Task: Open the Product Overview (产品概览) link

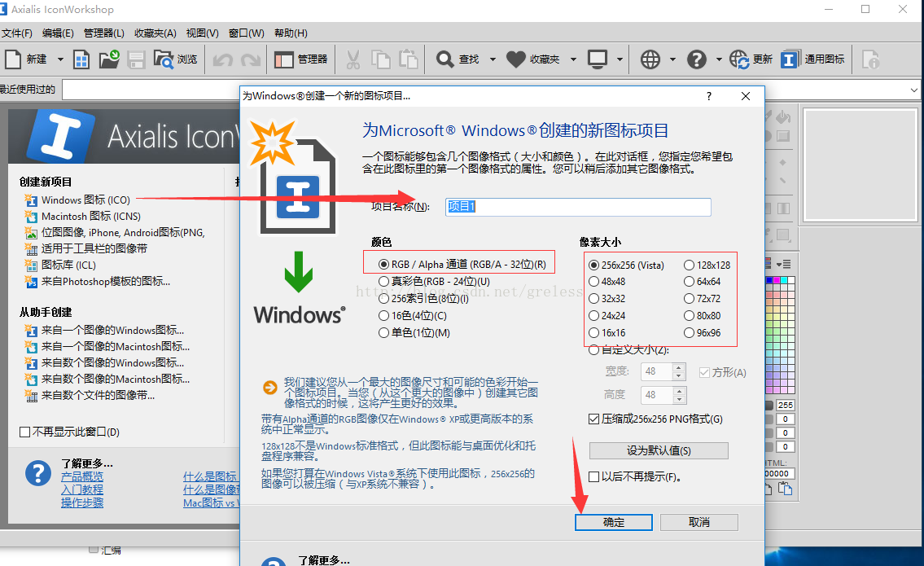Action: point(82,476)
